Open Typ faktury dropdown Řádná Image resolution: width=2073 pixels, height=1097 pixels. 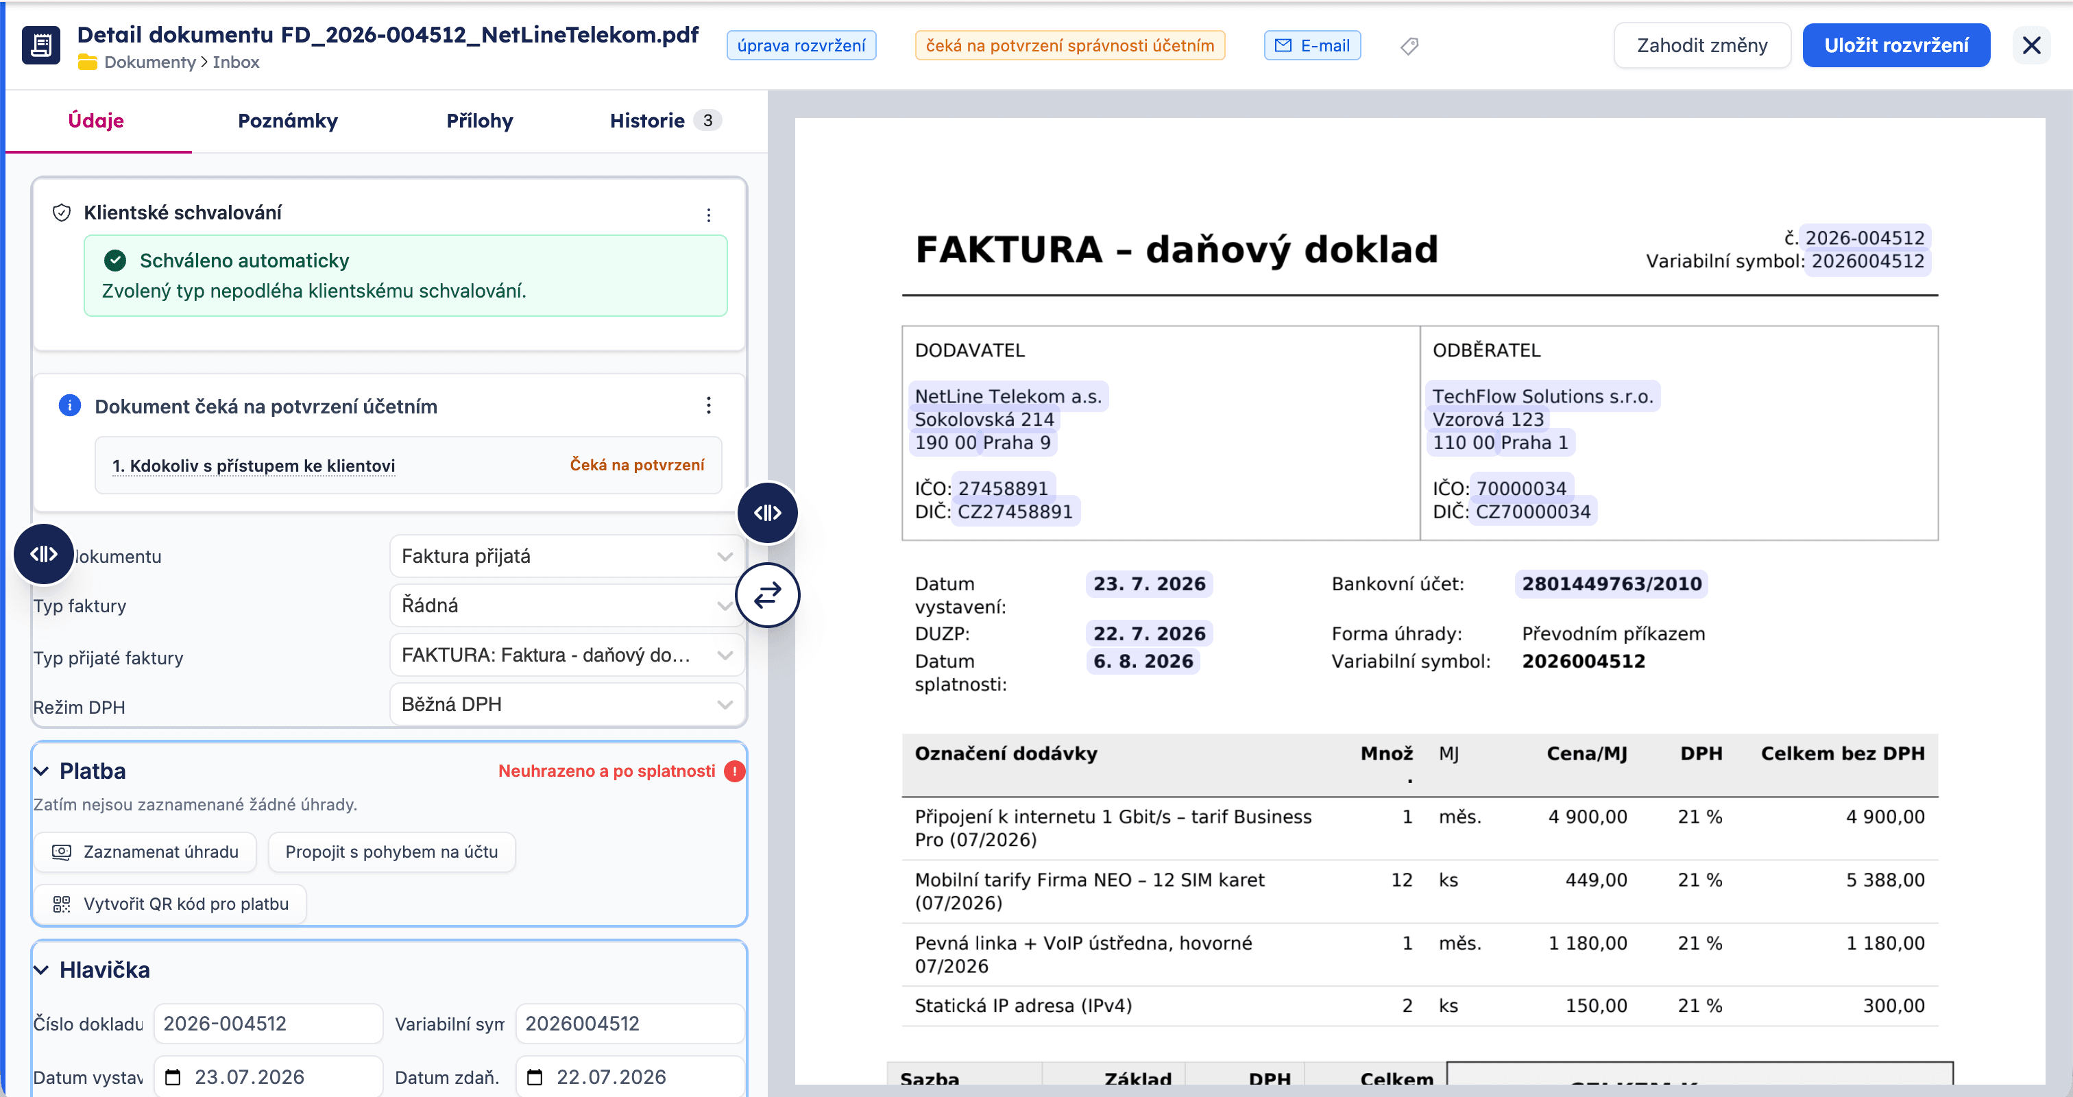point(566,605)
